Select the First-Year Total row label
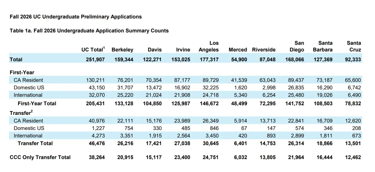The height and width of the screenshot is (172, 375). click(x=37, y=103)
